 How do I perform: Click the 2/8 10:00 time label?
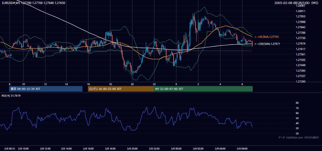coord(23,148)
